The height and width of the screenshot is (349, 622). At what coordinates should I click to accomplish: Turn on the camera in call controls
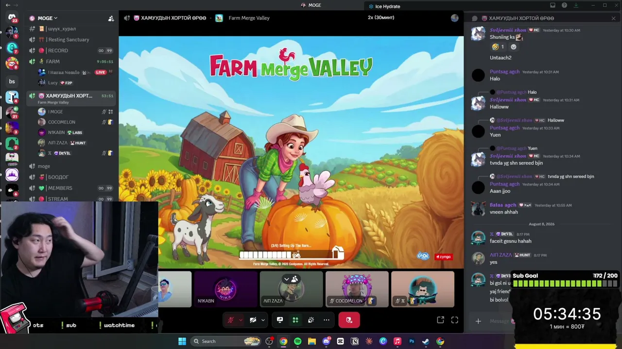pos(253,320)
